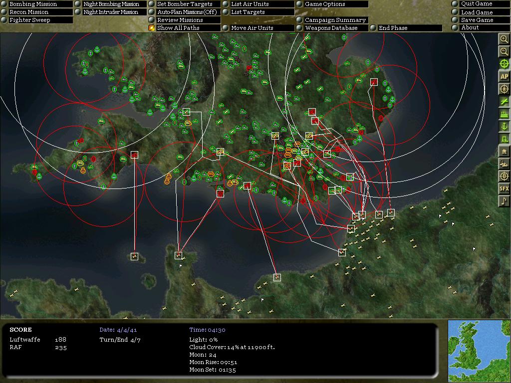
Task: Open List Targets
Action: 258,12
